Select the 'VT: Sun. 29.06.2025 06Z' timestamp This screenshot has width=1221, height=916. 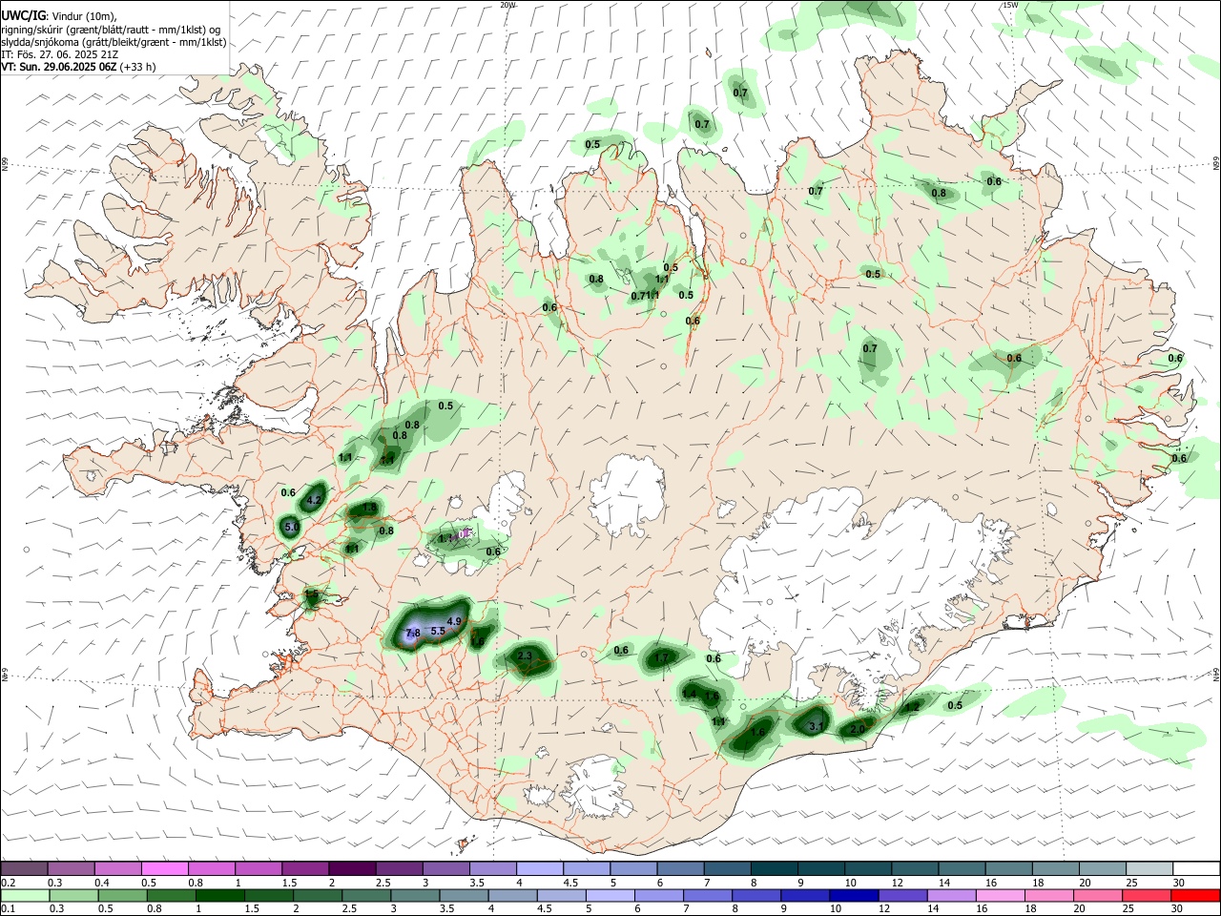coord(59,67)
